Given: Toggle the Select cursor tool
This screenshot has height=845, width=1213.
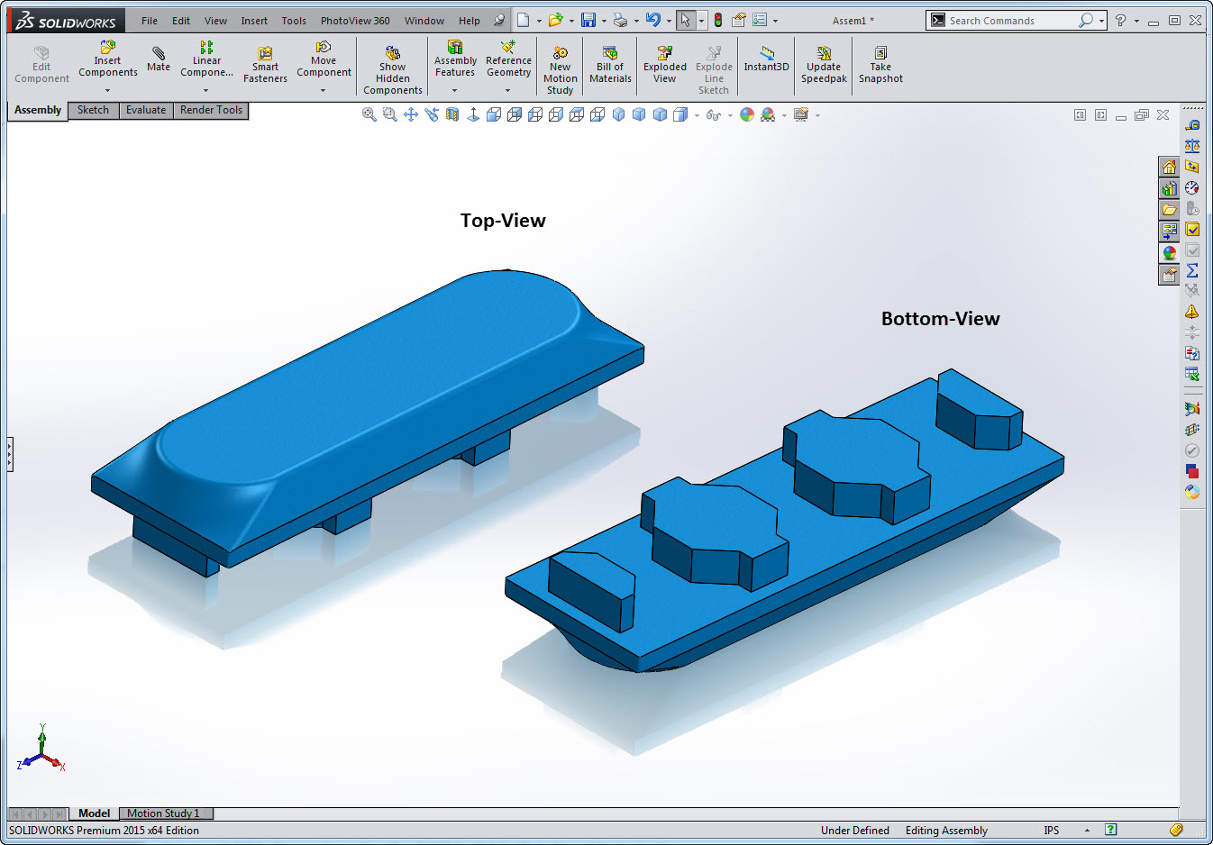Looking at the screenshot, I should click(685, 20).
